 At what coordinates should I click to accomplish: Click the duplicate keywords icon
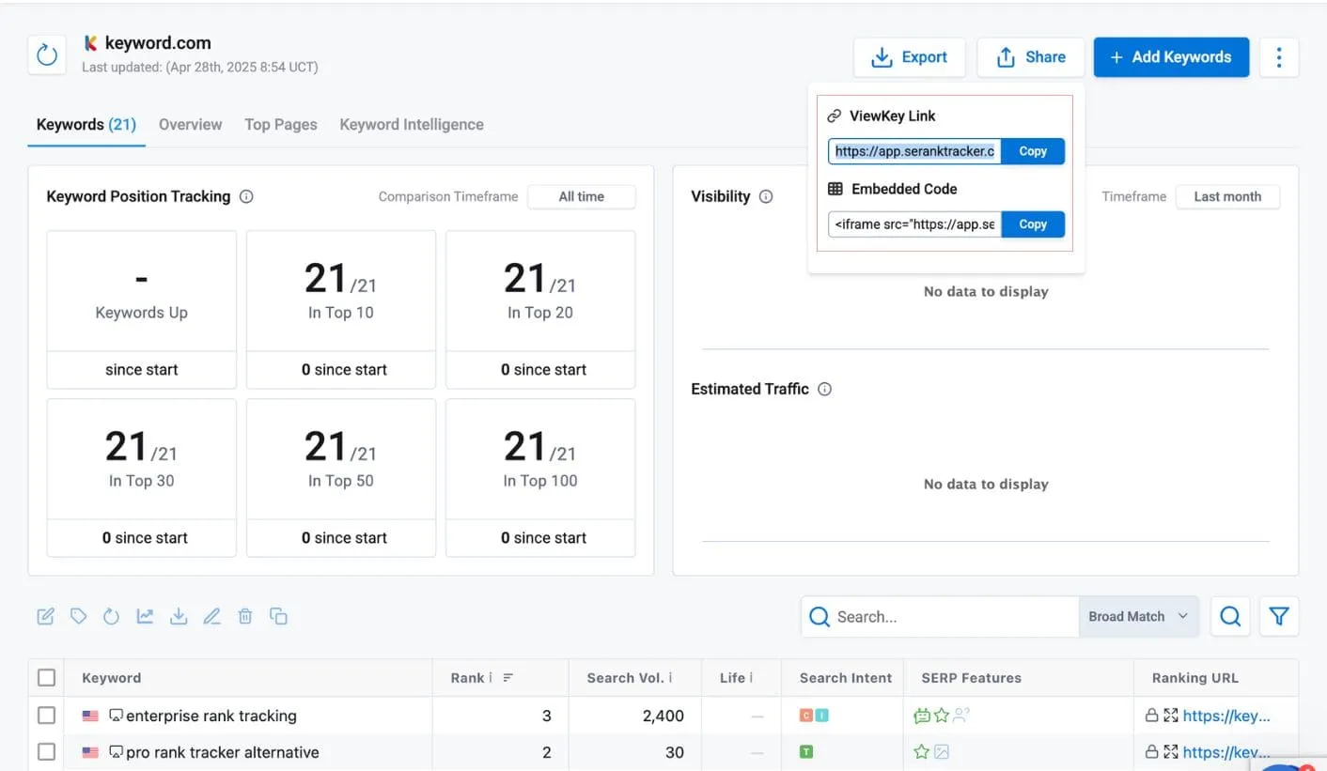coord(278,615)
